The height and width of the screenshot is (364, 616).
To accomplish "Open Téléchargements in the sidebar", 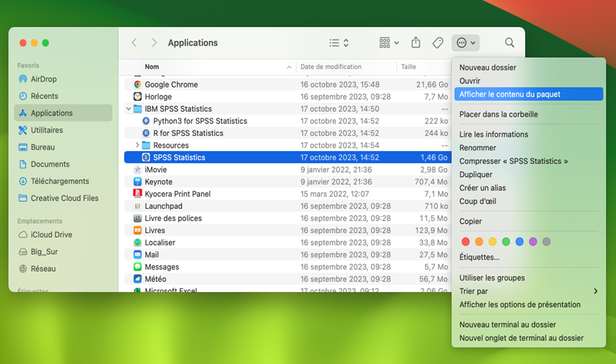I will pos(60,181).
